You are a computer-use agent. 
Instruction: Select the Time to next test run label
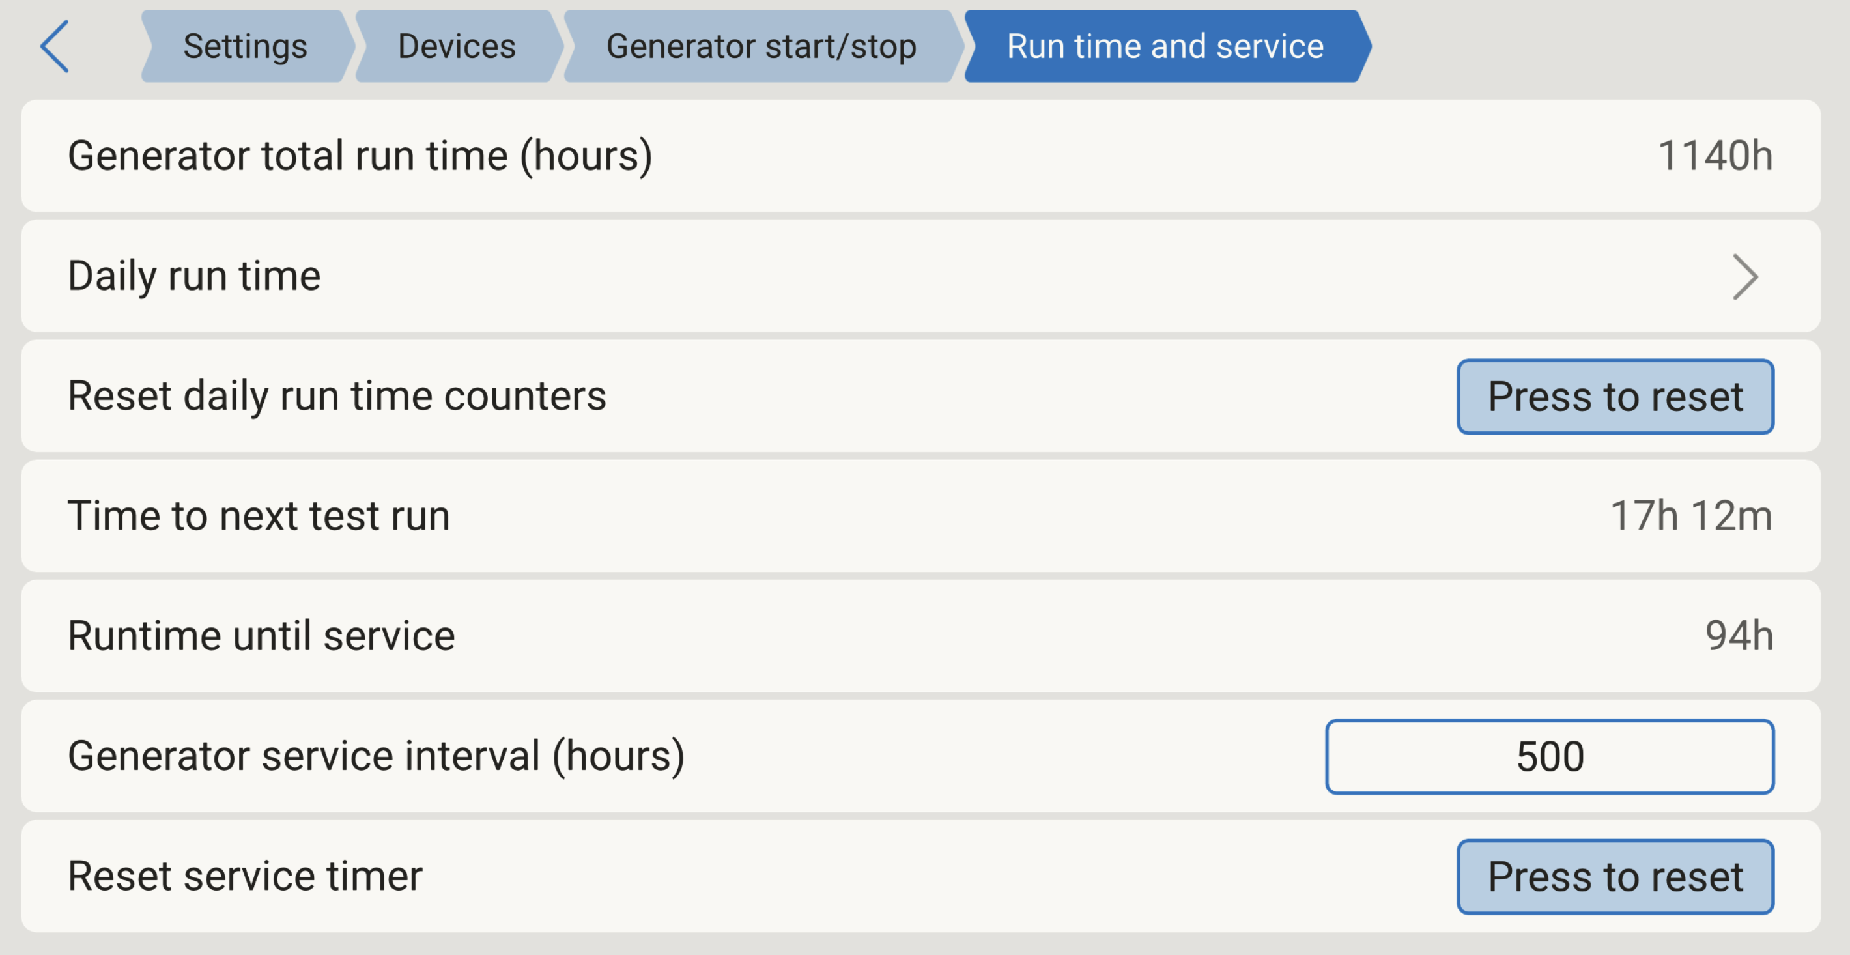[259, 517]
